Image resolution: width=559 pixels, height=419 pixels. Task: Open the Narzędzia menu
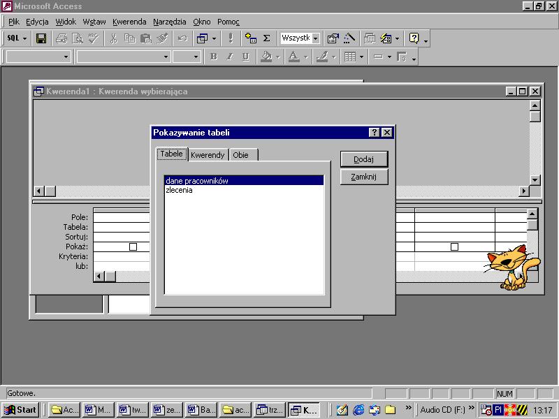point(170,22)
